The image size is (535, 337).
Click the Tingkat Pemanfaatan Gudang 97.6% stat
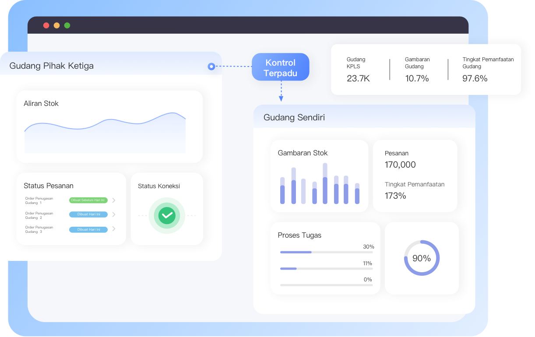[x=488, y=70]
